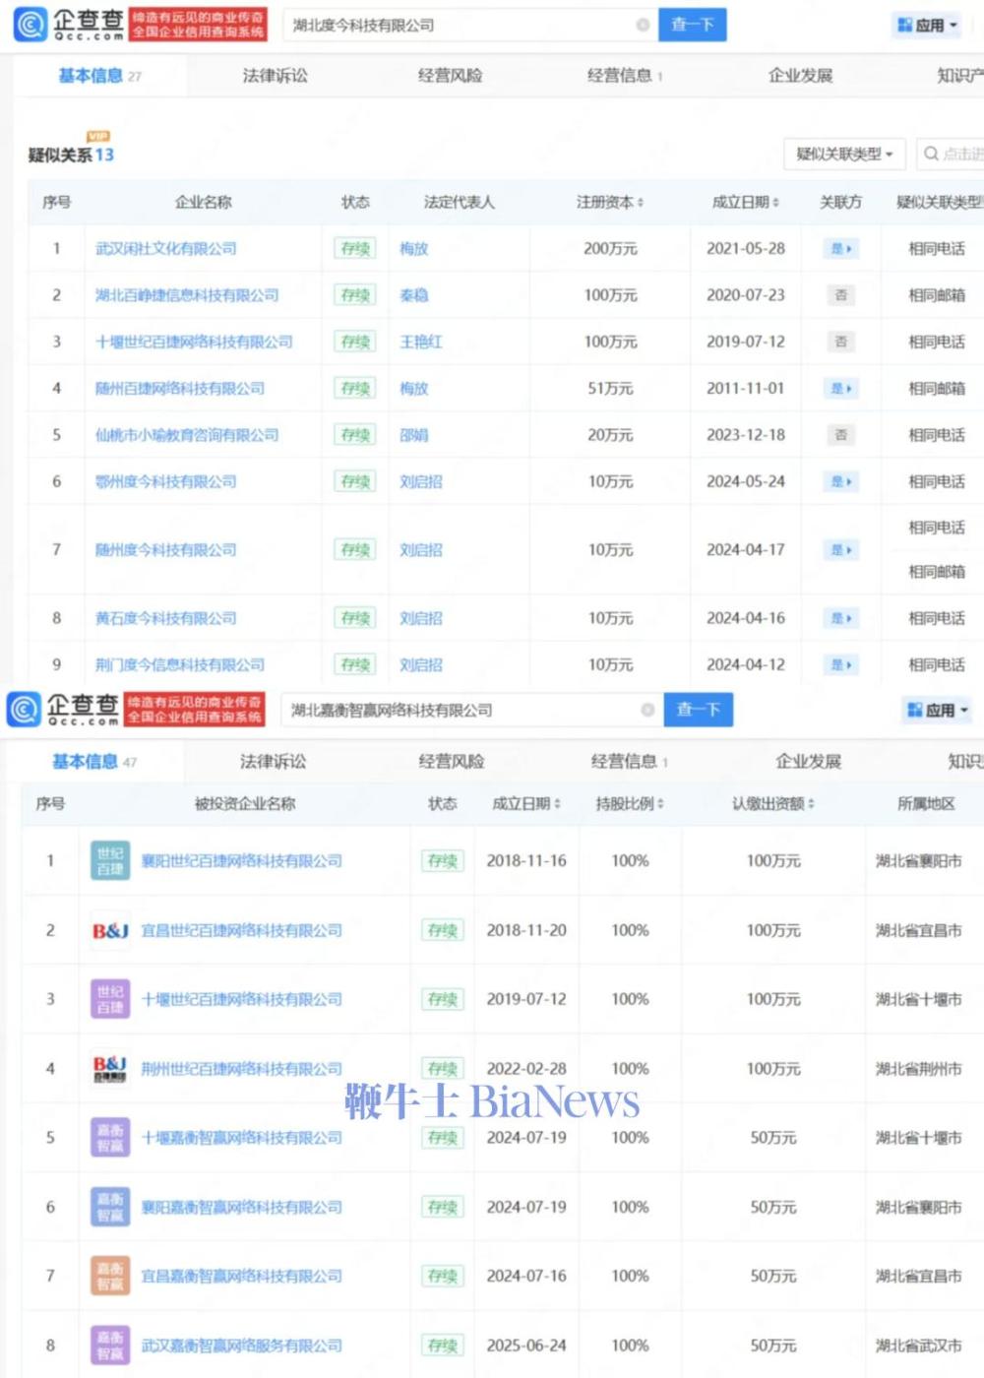Expand the 是 关联方 badge for 鄂州度今科技有限公司
984x1378 pixels.
(840, 481)
